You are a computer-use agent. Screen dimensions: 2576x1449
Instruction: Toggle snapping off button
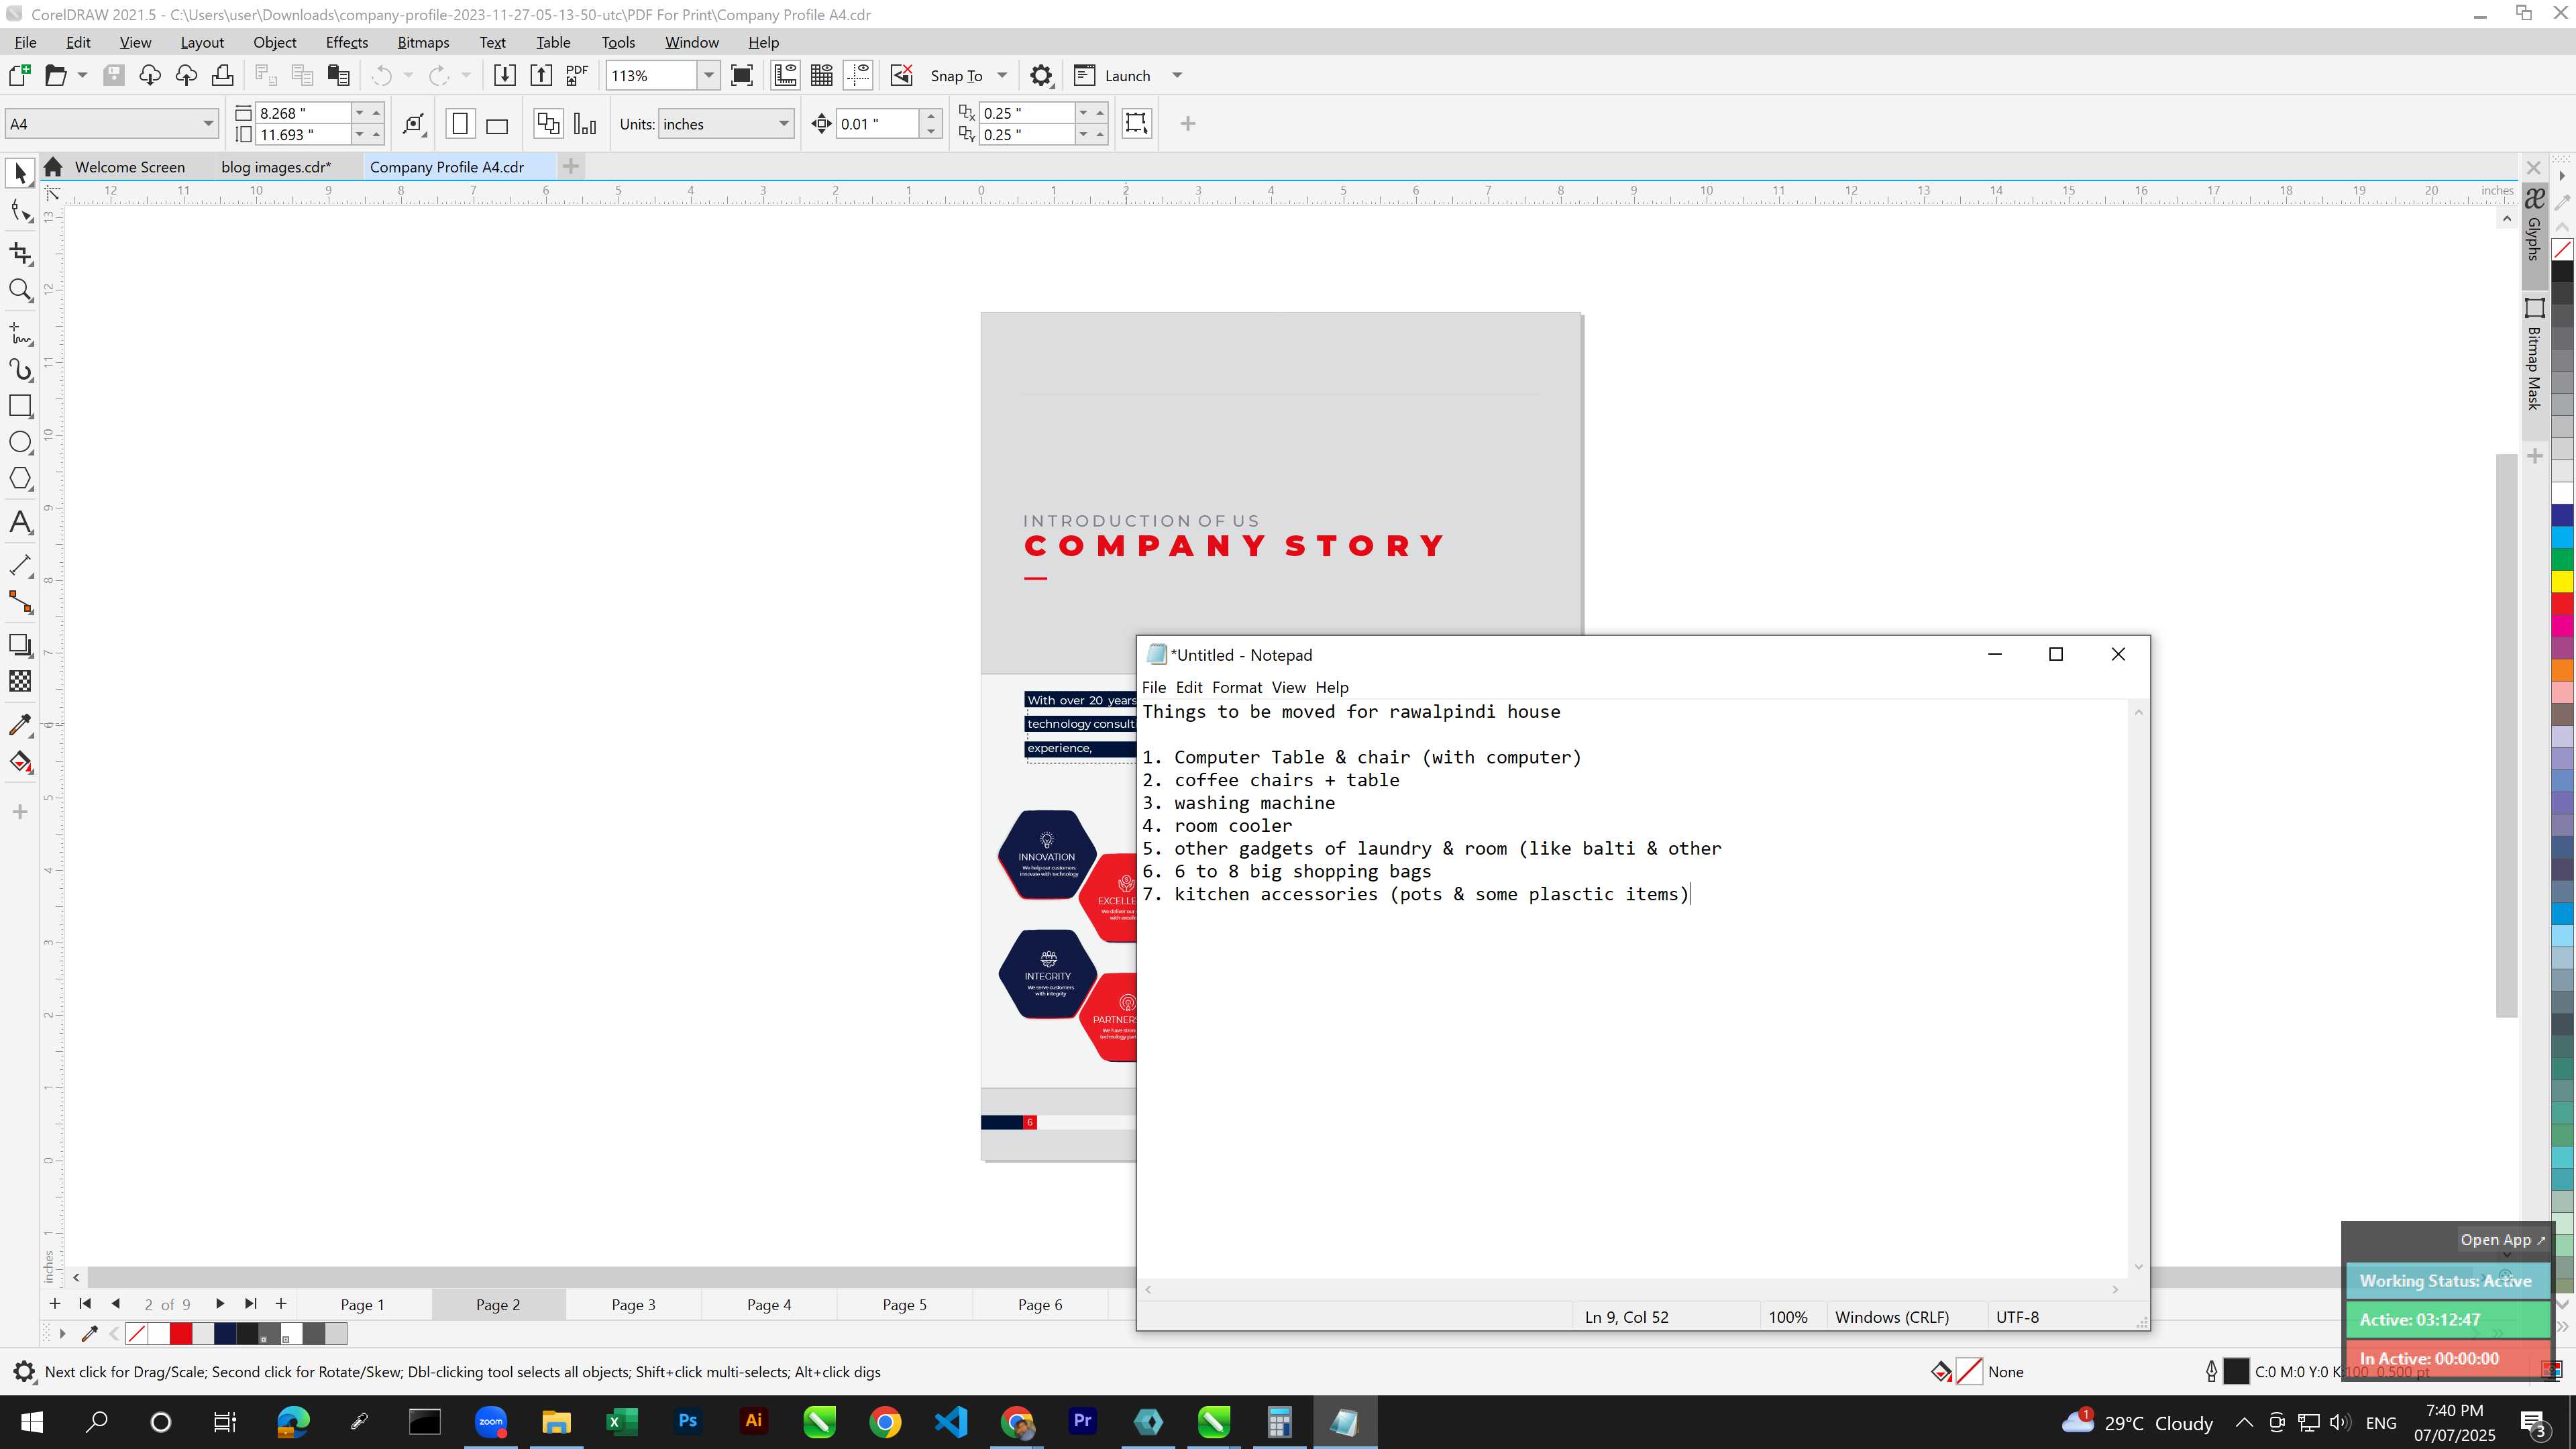(x=902, y=75)
